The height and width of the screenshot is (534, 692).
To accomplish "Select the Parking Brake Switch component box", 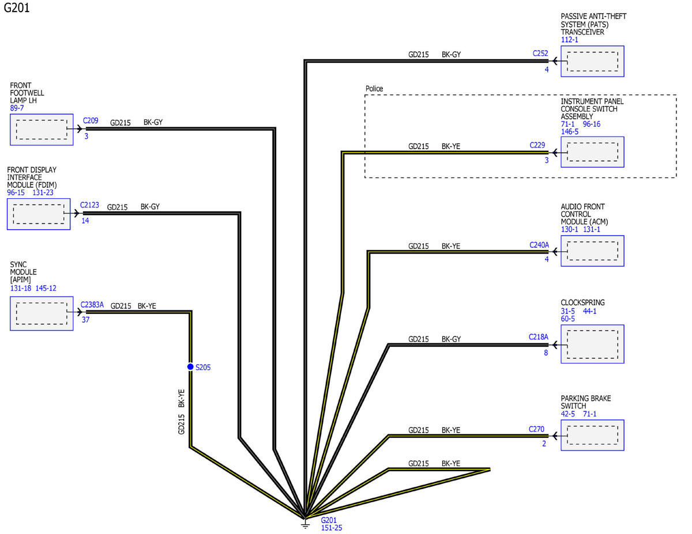I will point(592,435).
